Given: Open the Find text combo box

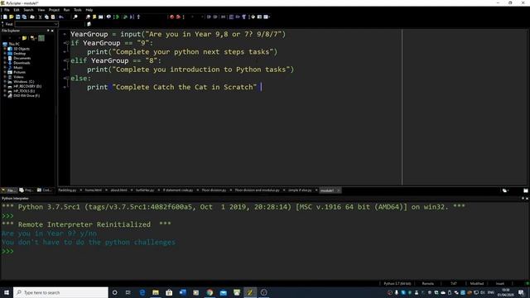Looking at the screenshot, I should point(36,24).
